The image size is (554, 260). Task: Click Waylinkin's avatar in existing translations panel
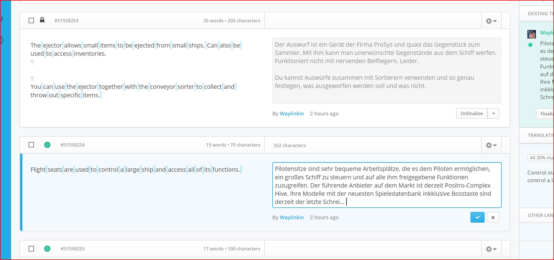click(x=531, y=34)
